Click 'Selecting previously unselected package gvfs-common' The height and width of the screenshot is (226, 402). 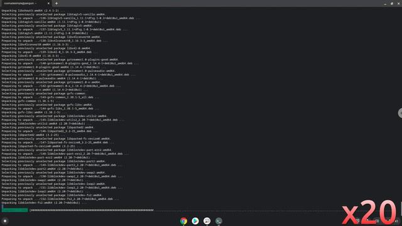[x=43, y=94]
